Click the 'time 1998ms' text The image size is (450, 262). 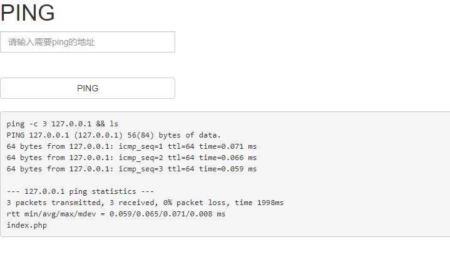[259, 203]
